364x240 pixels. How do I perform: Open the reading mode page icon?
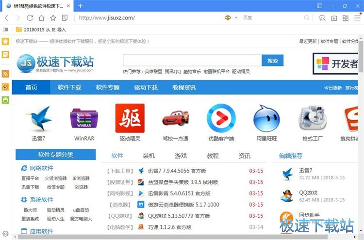[65, 18]
